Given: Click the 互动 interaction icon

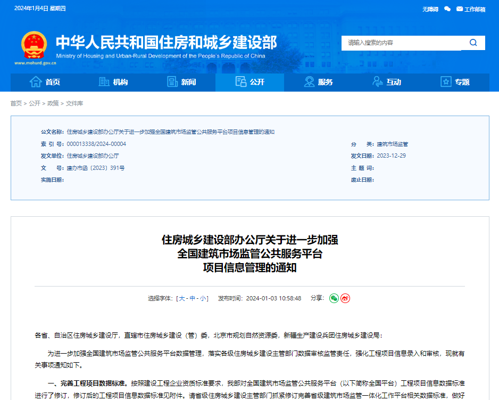Looking at the screenshot, I should tap(377, 82).
